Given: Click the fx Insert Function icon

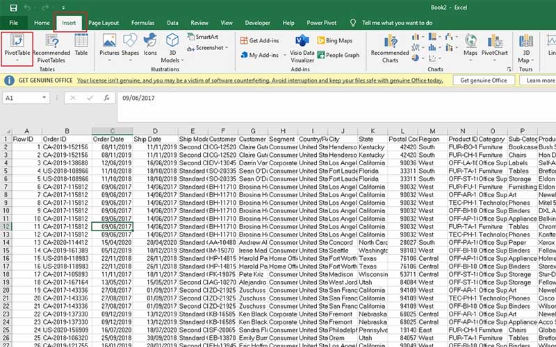Looking at the screenshot, I should (x=106, y=98).
